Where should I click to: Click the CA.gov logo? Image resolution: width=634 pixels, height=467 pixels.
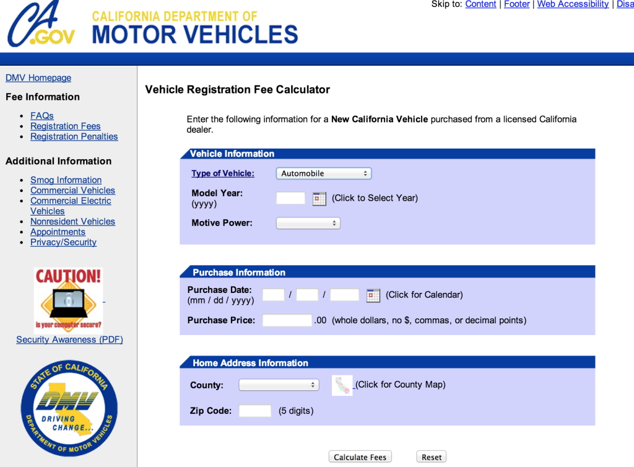(41, 24)
